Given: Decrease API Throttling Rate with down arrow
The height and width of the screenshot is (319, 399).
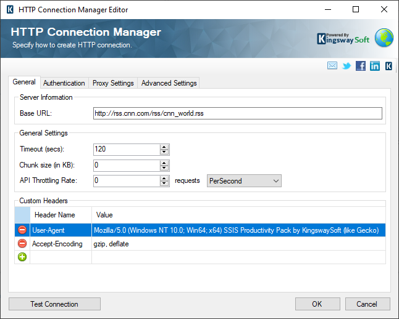Looking at the screenshot, I should 164,184.
